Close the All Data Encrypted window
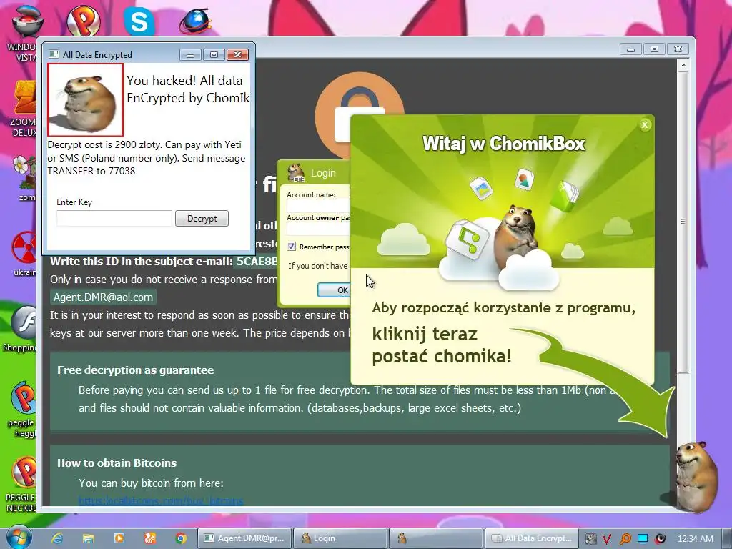The image size is (732, 549). [x=237, y=55]
